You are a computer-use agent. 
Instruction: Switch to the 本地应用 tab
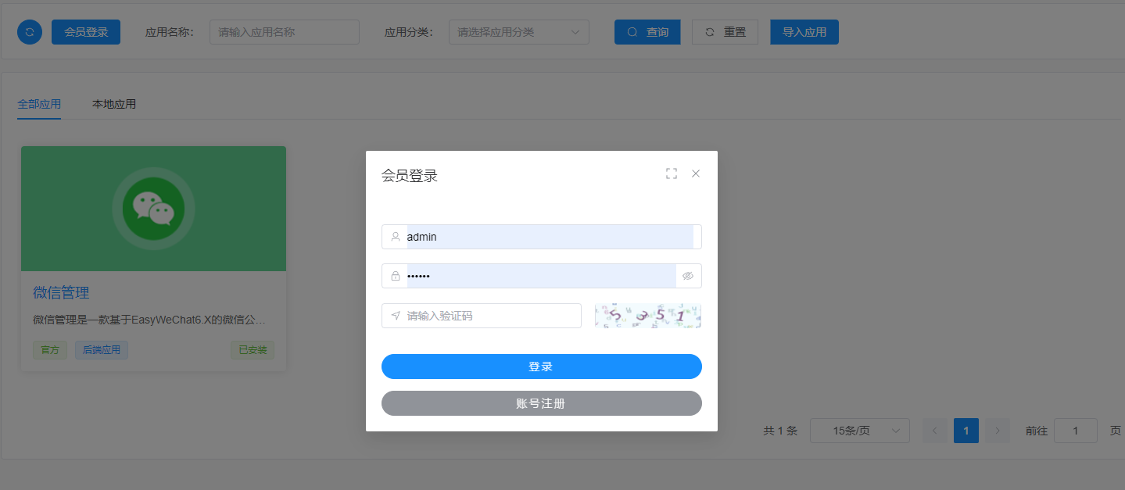[x=114, y=104]
